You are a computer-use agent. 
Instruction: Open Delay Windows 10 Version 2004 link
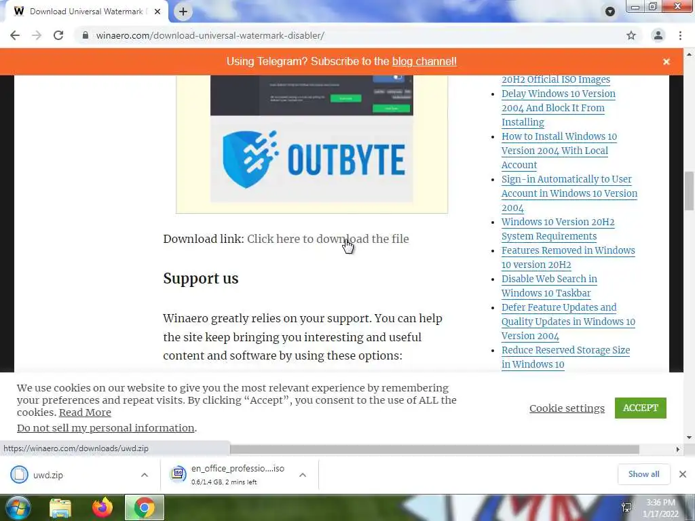pos(559,108)
